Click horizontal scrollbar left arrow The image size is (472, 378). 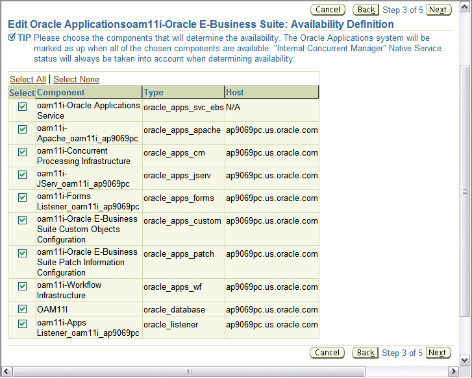click(x=6, y=372)
